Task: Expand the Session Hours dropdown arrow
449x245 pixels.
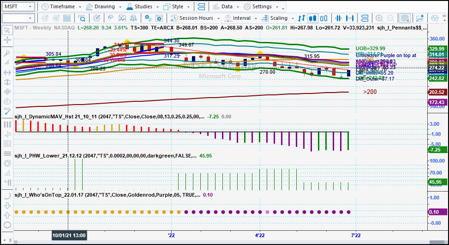Action: [218, 18]
